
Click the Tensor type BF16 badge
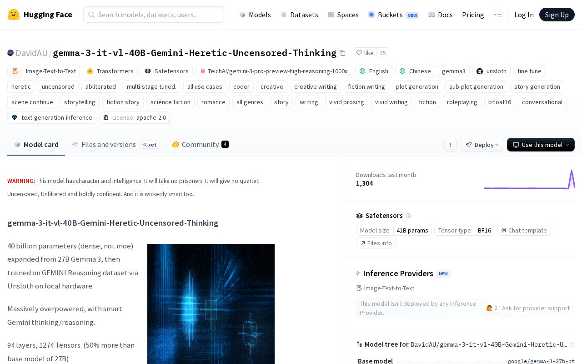coord(464,230)
